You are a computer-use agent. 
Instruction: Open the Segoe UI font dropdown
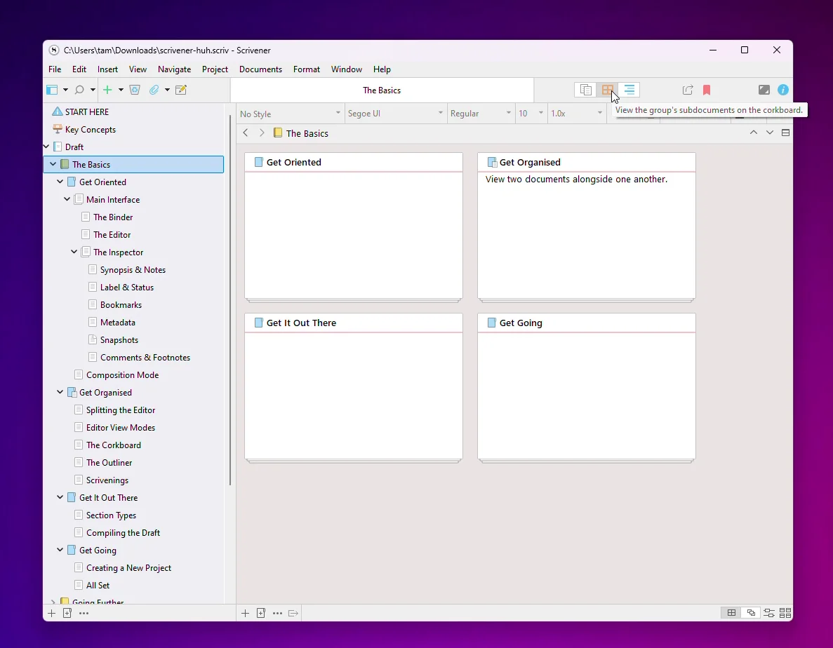click(395, 113)
